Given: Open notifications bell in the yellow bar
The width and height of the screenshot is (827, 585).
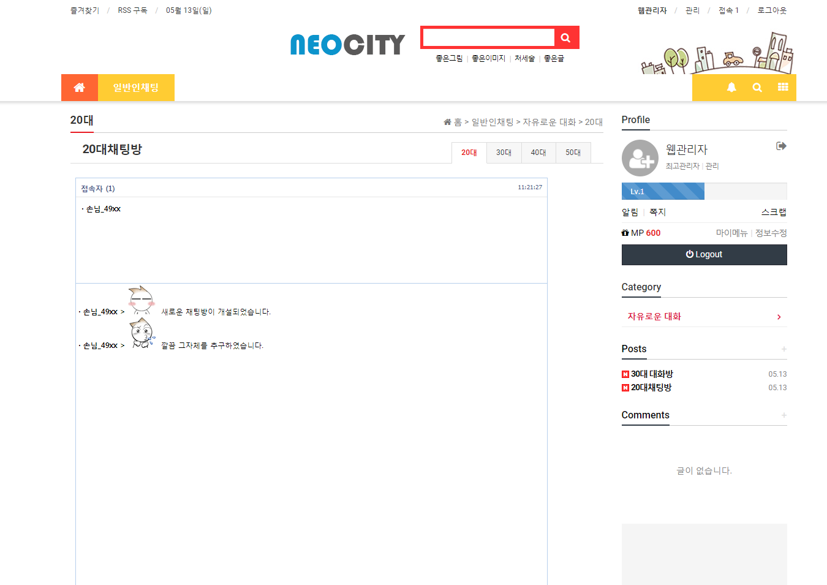Looking at the screenshot, I should point(731,87).
